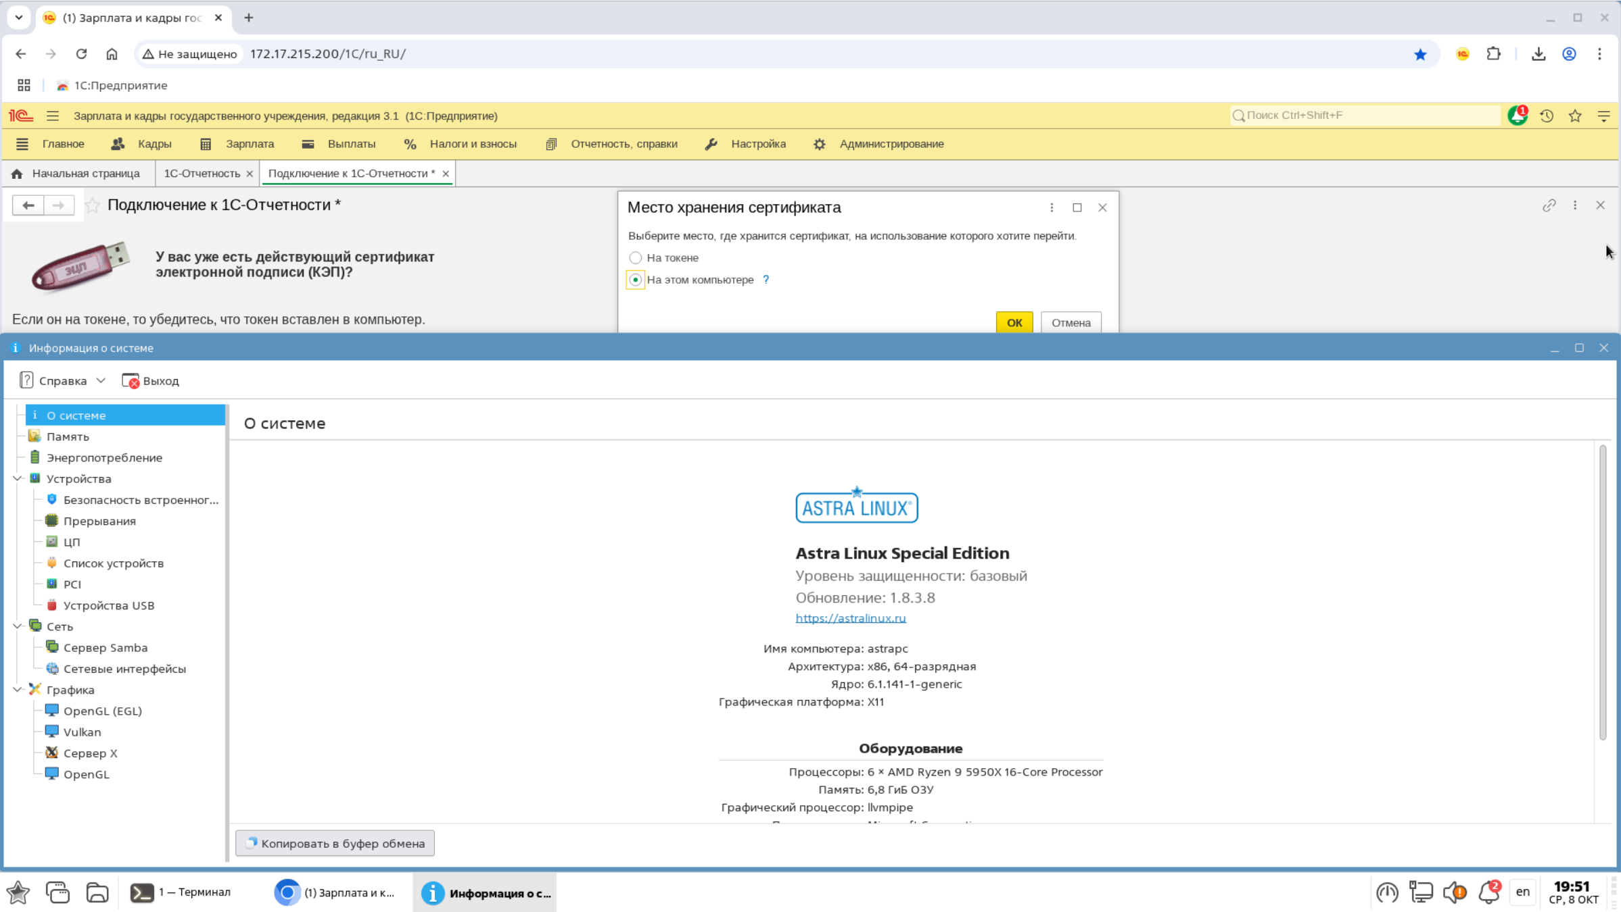Click the Выход exit toolbar icon
Viewport: 1621px width, 912px height.
(x=131, y=381)
